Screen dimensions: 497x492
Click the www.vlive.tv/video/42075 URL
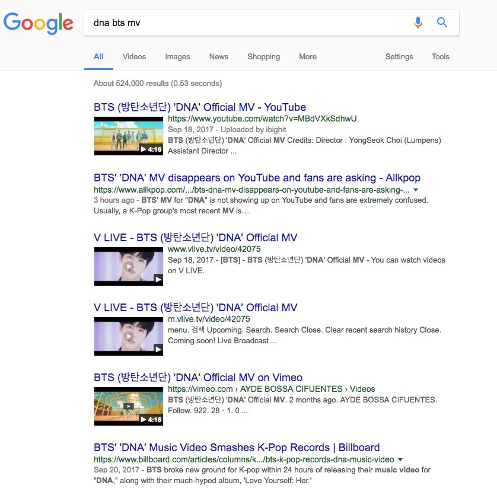pyautogui.click(x=214, y=249)
